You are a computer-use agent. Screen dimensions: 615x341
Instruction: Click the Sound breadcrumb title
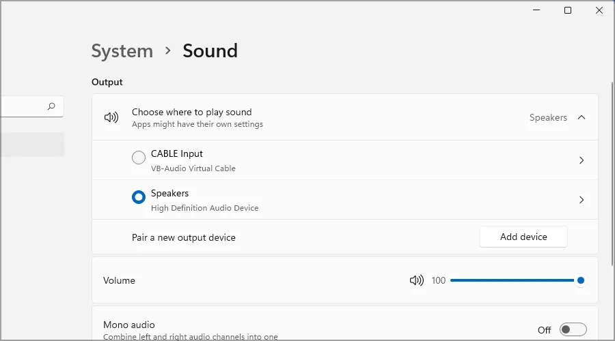(210, 51)
